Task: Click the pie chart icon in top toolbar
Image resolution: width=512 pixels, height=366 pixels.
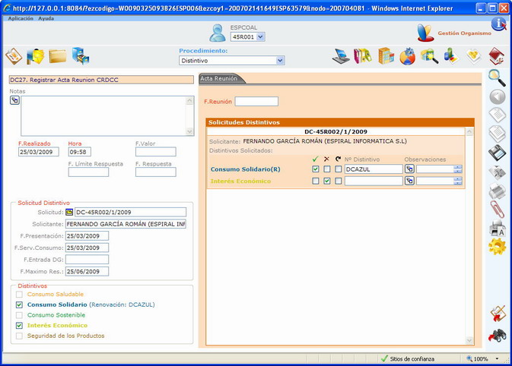Action: [x=408, y=56]
